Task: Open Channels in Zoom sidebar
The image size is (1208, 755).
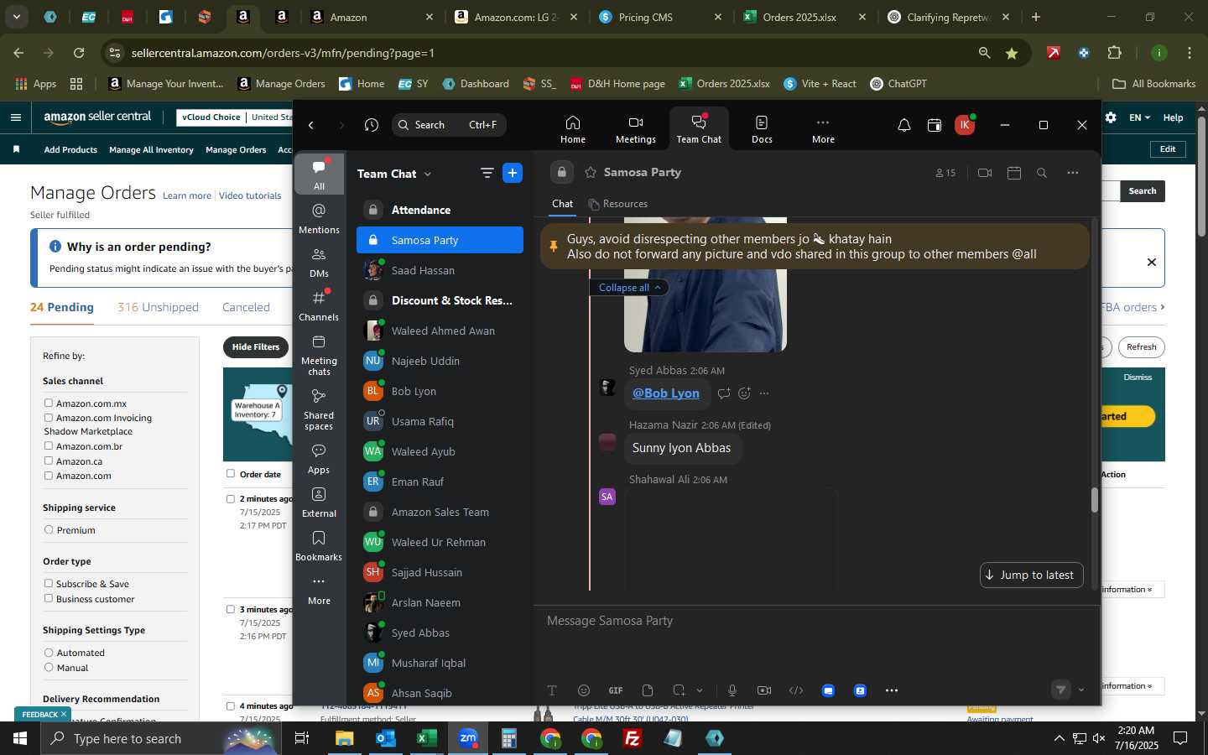Action: tap(319, 305)
